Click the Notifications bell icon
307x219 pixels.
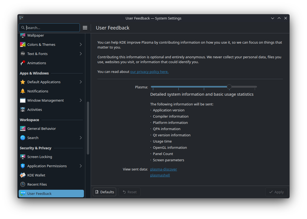pyautogui.click(x=23, y=91)
